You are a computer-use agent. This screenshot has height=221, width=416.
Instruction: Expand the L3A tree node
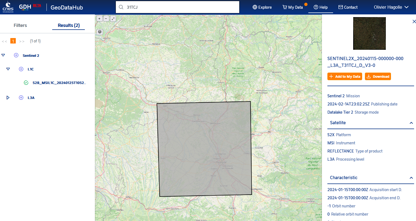8,98
